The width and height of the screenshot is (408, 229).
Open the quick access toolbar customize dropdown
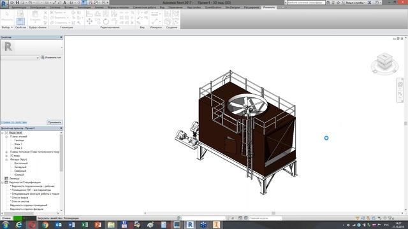click(x=108, y=3)
